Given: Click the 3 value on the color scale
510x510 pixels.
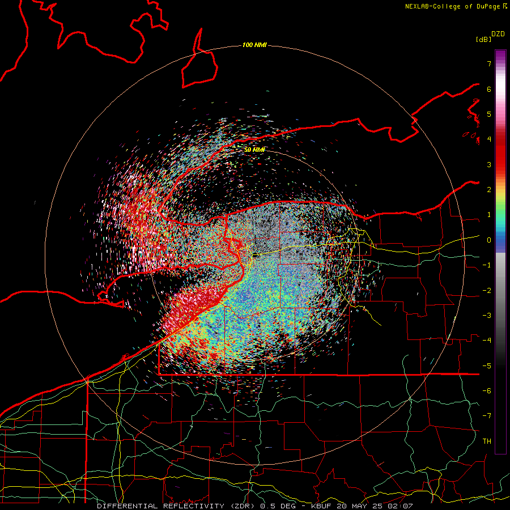Looking at the screenshot, I should (x=489, y=164).
